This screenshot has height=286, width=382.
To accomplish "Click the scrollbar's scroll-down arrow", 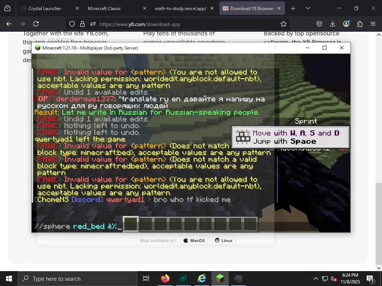I will point(379,268).
